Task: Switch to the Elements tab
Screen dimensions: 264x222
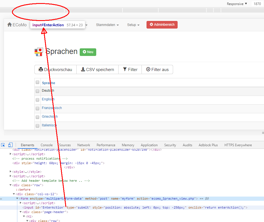Action: click(27, 145)
